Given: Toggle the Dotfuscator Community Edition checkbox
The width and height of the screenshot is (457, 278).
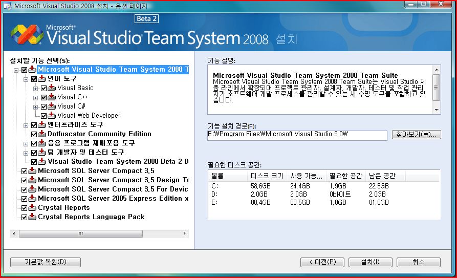Looking at the screenshot, I should coord(34,135).
